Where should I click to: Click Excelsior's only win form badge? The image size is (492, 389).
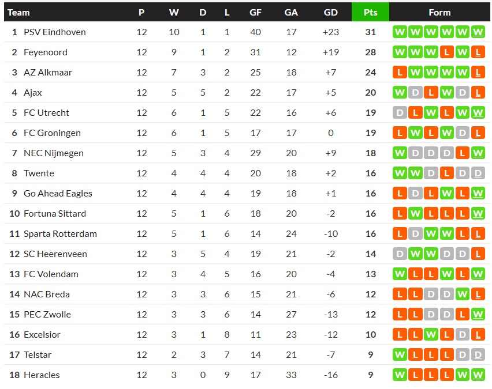coord(431,335)
